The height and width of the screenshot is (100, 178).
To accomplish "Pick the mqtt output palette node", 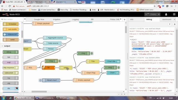I will pyautogui.click(x=11, y=62).
